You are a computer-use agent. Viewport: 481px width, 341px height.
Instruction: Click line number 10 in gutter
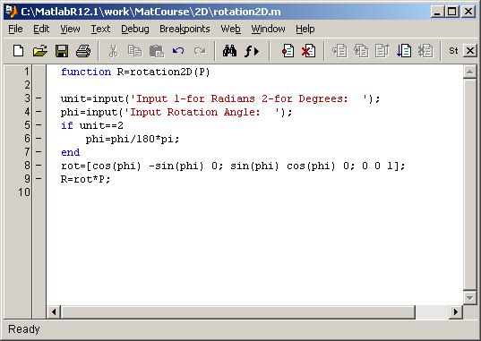point(24,192)
